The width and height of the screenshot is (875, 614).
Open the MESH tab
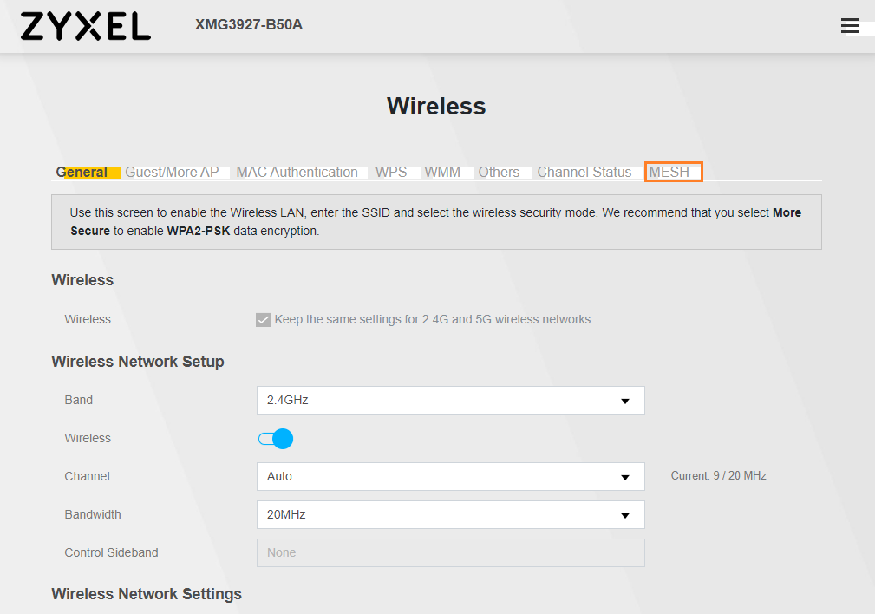tap(669, 173)
